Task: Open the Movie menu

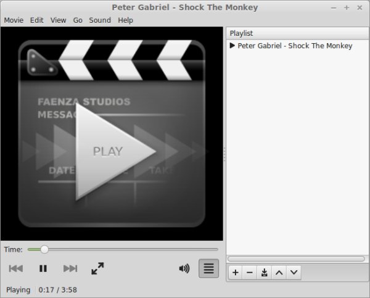Action: (14, 20)
